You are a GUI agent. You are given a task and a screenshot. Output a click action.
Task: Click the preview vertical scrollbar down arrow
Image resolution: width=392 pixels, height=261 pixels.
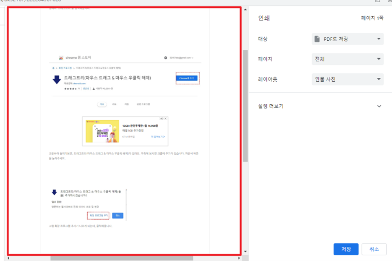(x=245, y=251)
